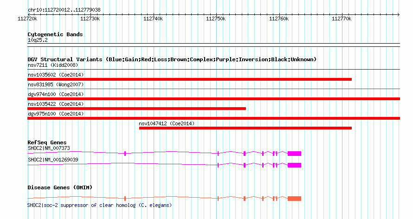
Task: Open the SHOC2|NM_007373 transcript label
Action: pyautogui.click(x=49, y=148)
